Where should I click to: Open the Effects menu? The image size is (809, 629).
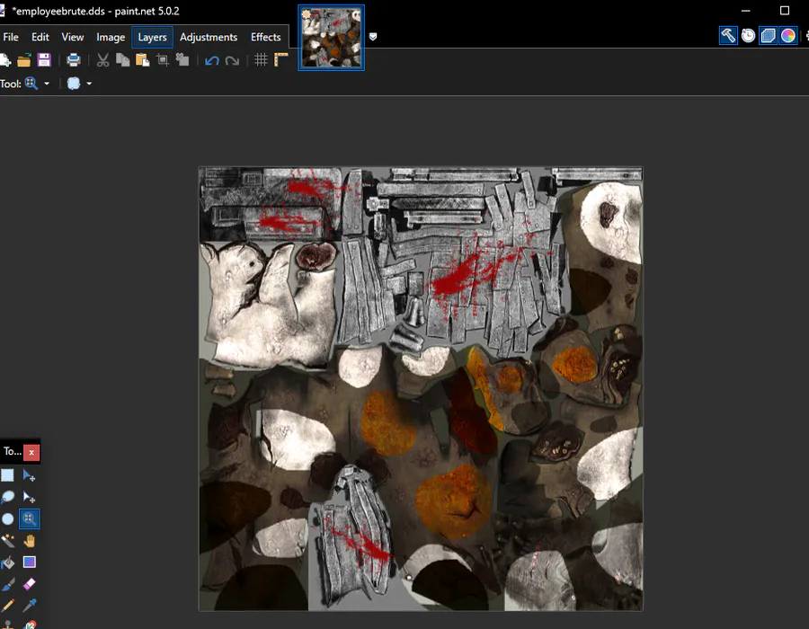click(266, 37)
